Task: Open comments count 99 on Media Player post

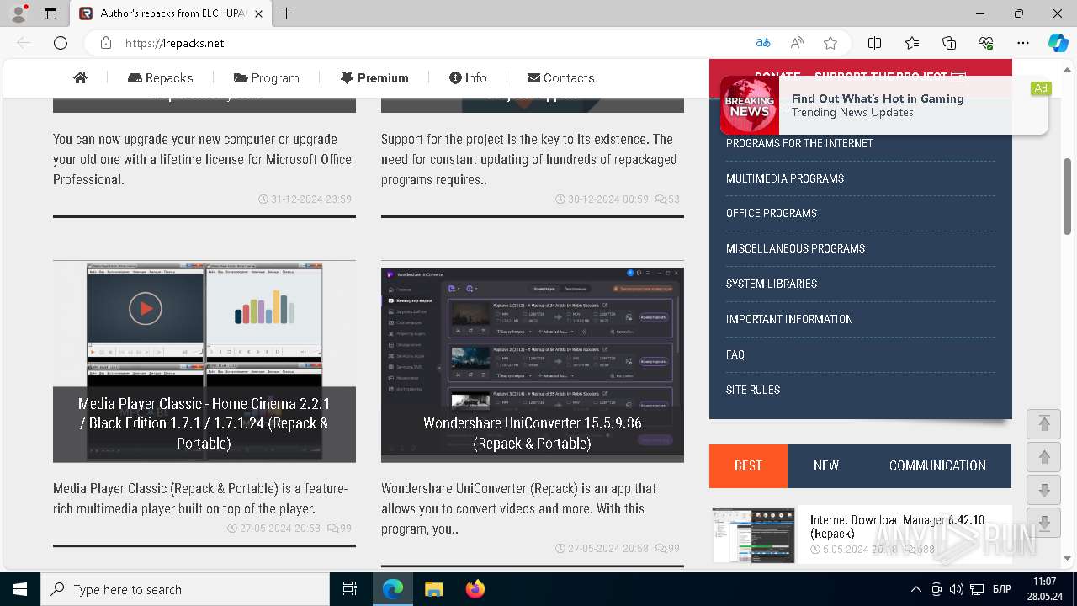Action: 339,528
